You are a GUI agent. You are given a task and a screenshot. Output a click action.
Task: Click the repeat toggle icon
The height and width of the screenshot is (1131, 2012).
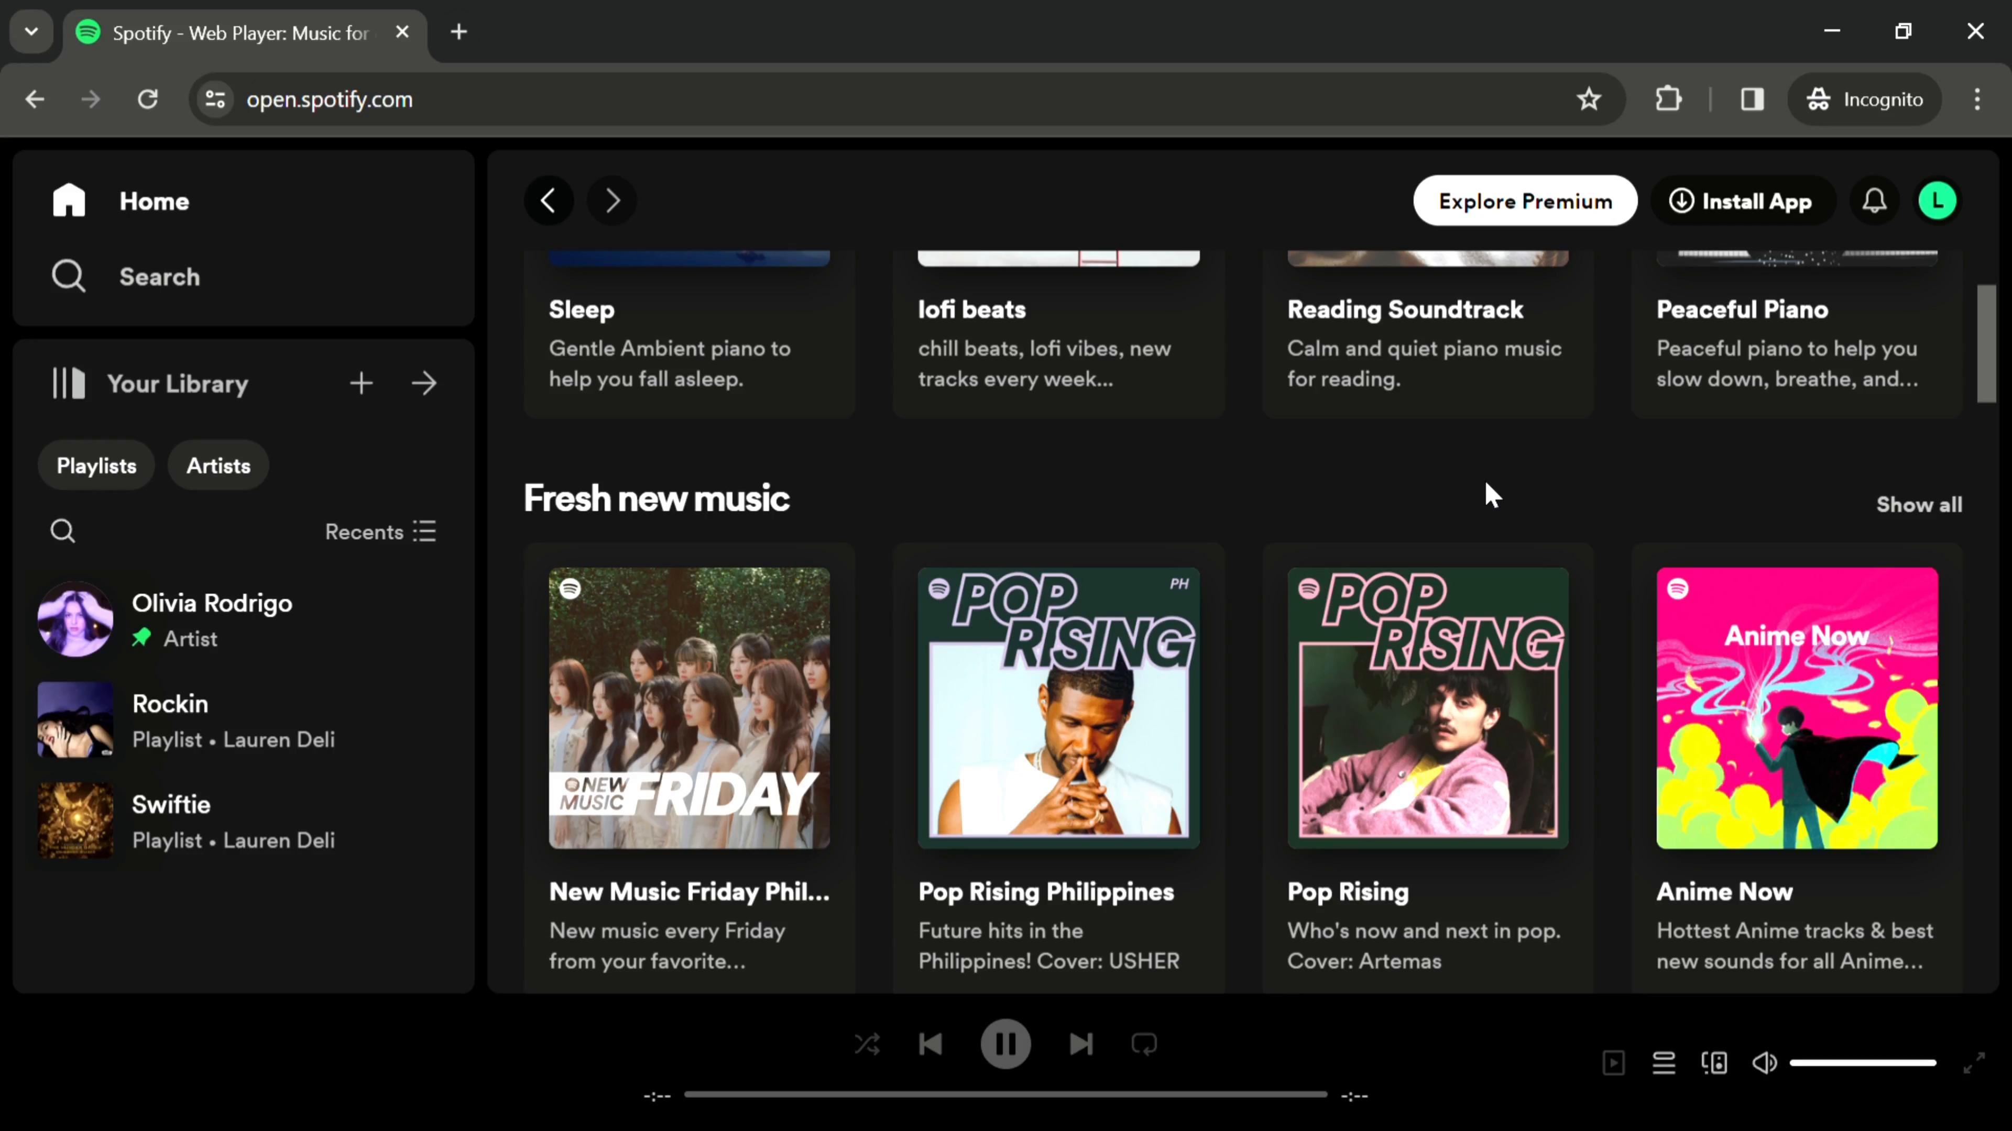coord(1144,1044)
